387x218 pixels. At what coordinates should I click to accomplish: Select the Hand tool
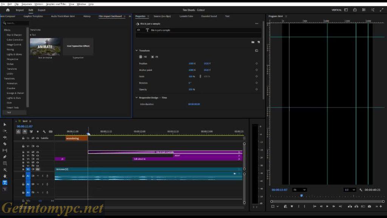pos(5,176)
